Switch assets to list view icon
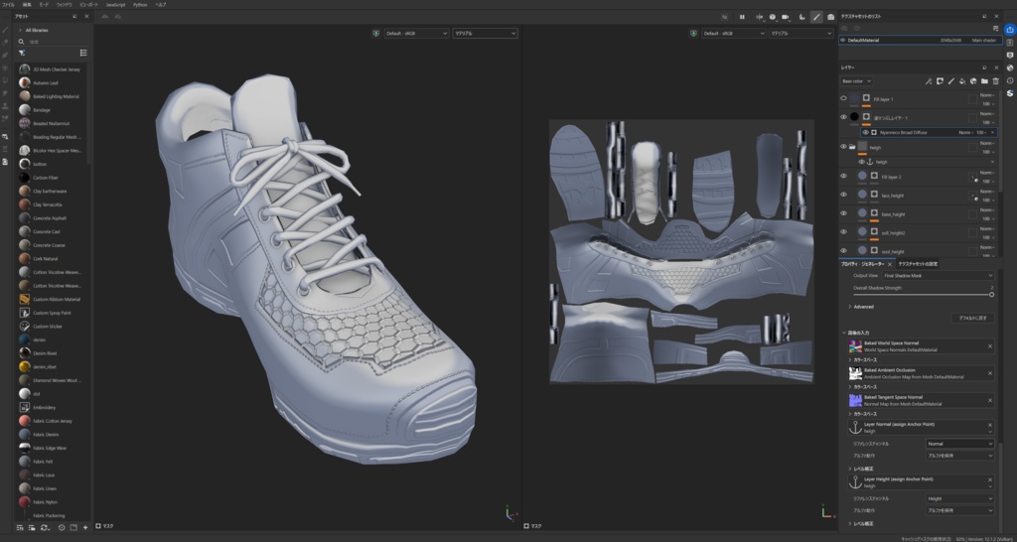Screen dimensions: 1017x542 (x=83, y=53)
